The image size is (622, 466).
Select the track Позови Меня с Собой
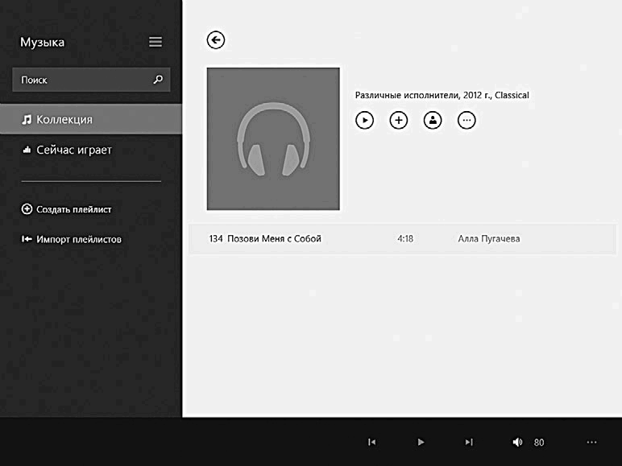402,238
